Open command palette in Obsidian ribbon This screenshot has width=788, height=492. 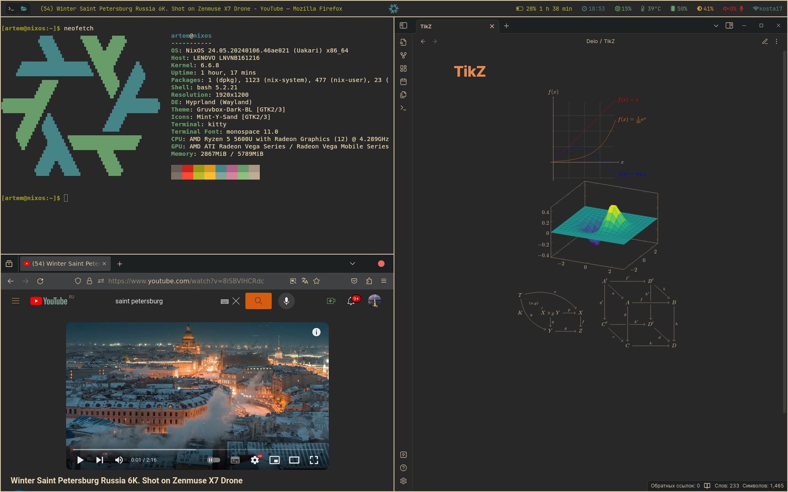click(403, 108)
